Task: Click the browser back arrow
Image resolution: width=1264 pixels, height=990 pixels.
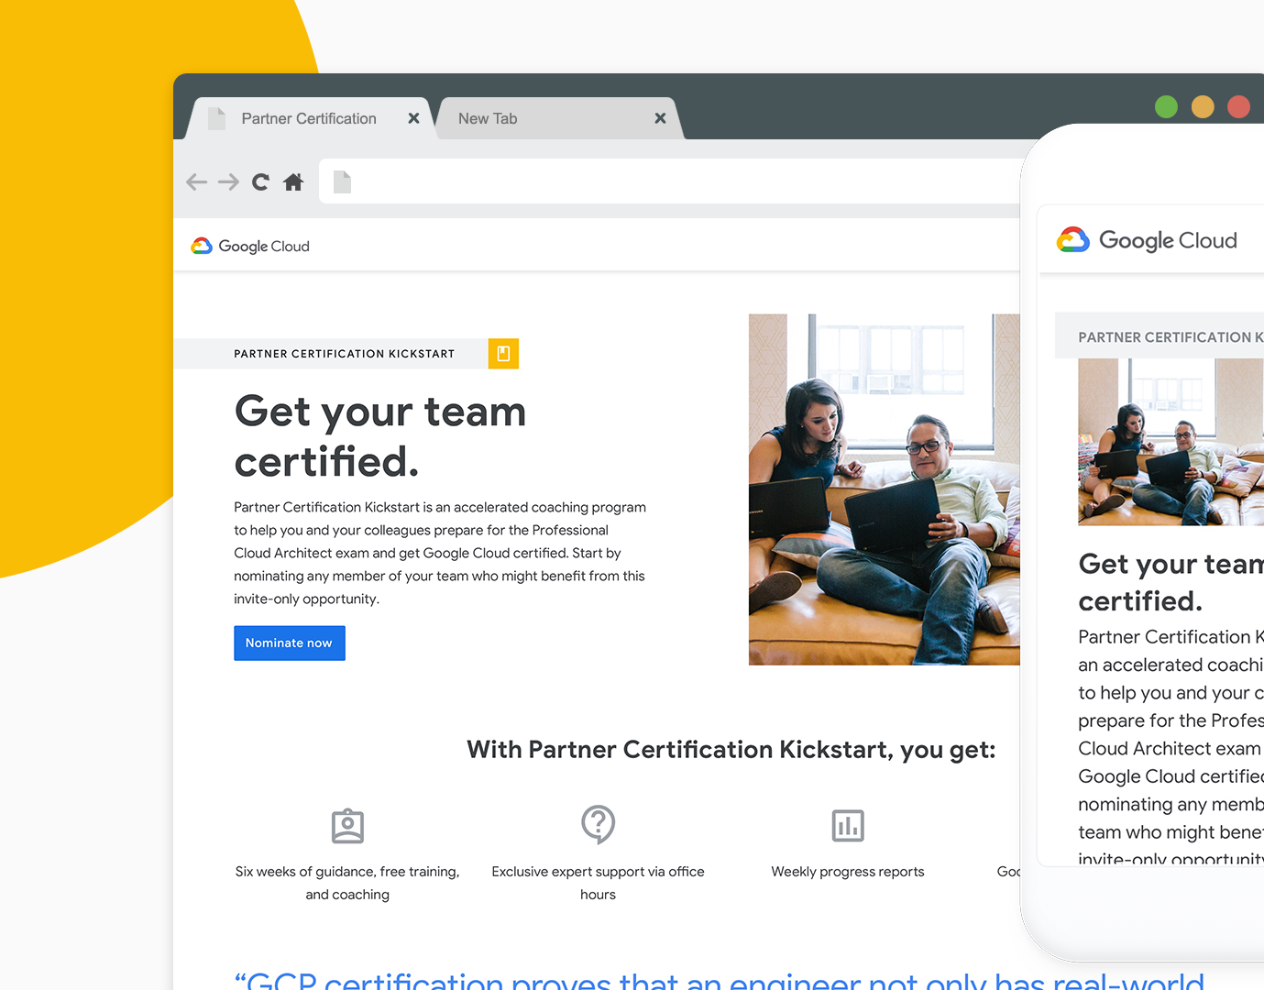Action: [196, 182]
